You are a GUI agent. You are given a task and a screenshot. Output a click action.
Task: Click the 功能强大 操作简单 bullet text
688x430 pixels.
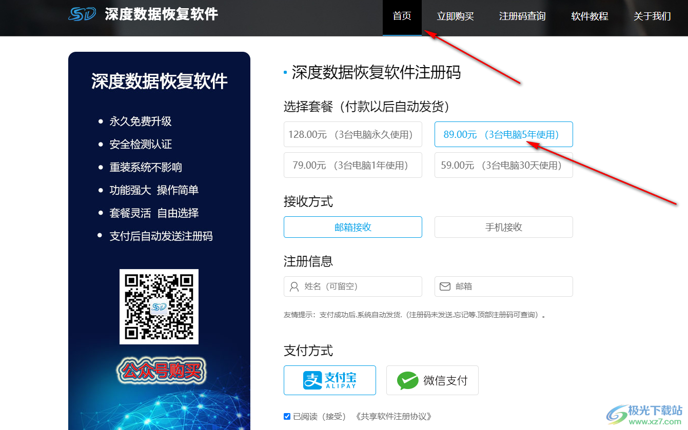[154, 190]
